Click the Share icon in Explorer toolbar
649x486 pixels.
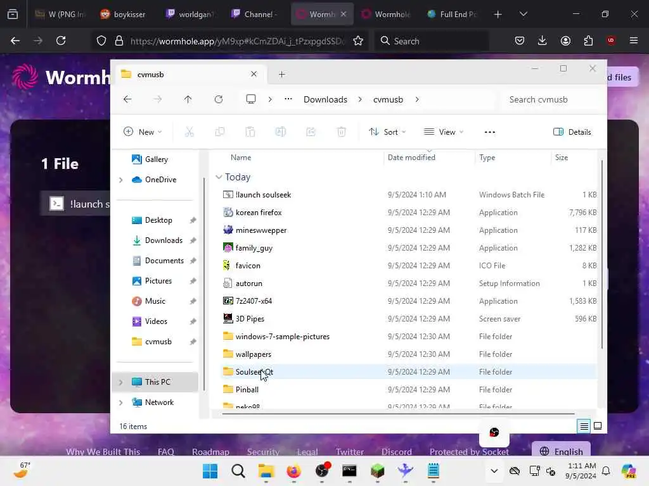click(311, 132)
